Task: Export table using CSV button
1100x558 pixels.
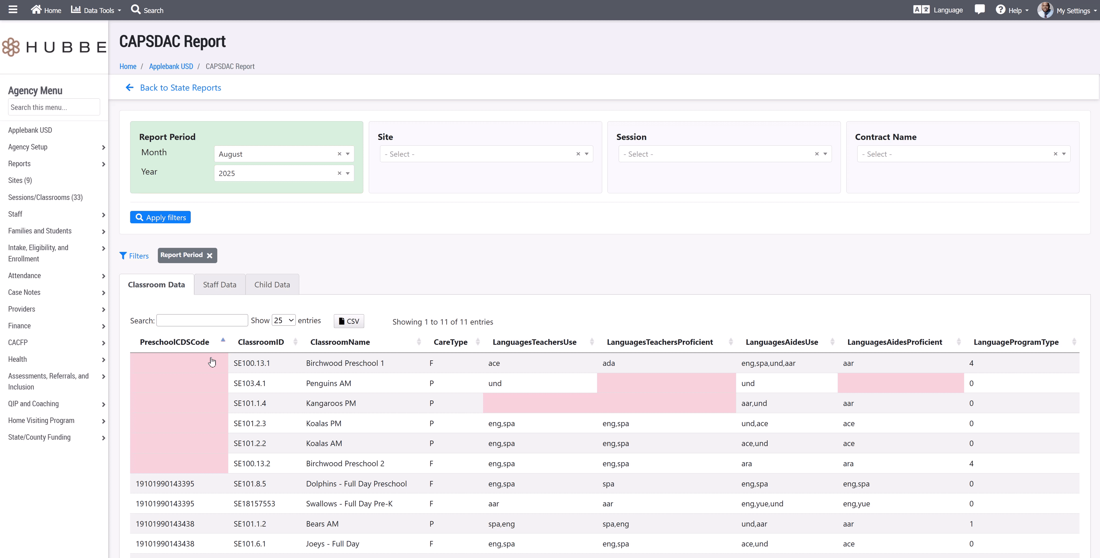Action: coord(349,321)
